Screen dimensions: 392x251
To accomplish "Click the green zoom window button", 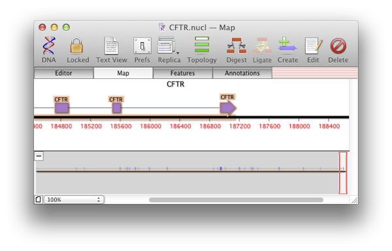I will [x=66, y=27].
